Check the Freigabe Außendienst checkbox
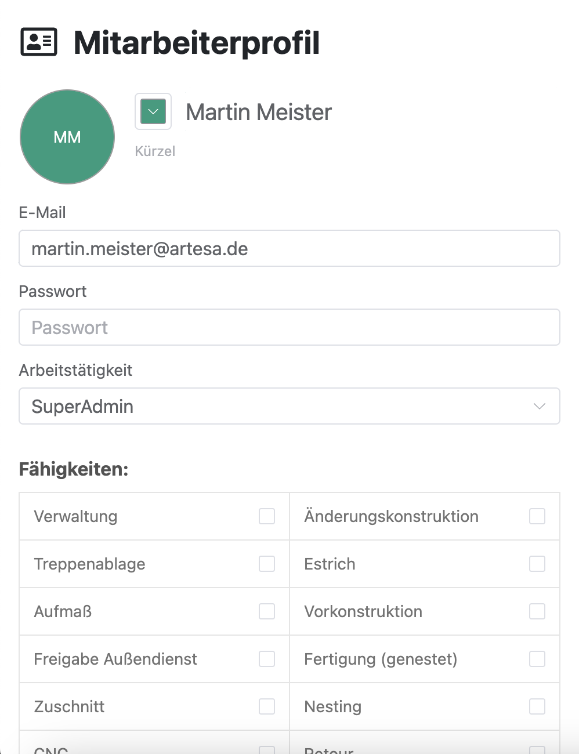 pyautogui.click(x=267, y=658)
